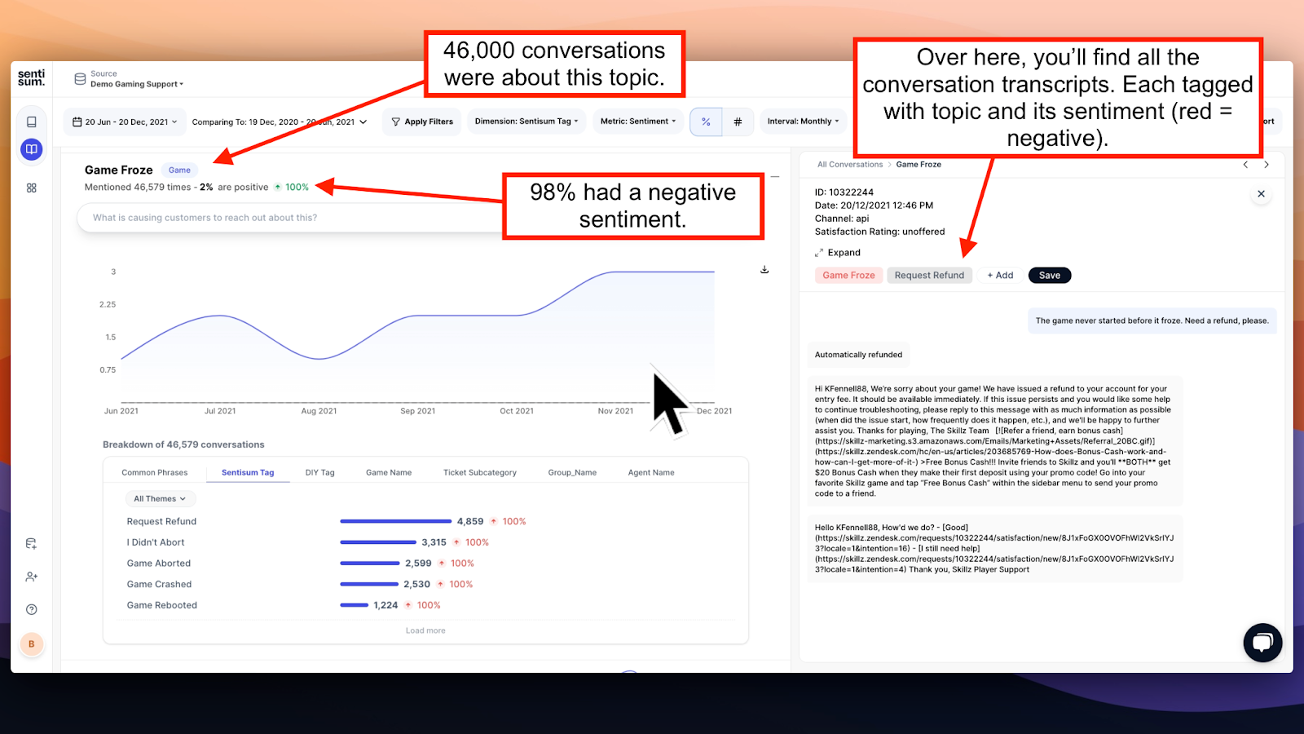Click Load more under the breakdown list

[425, 630]
